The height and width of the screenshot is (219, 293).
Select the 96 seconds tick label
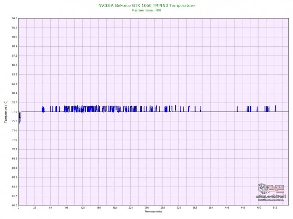point(66,208)
